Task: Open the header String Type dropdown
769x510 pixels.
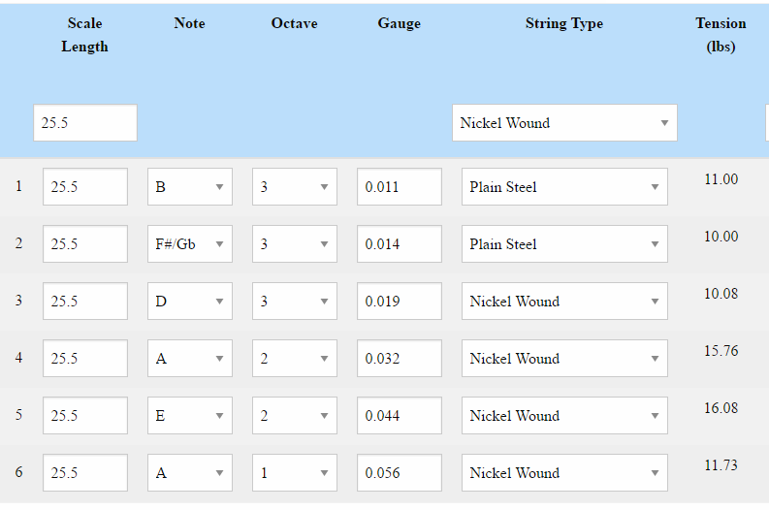Action: click(x=563, y=123)
